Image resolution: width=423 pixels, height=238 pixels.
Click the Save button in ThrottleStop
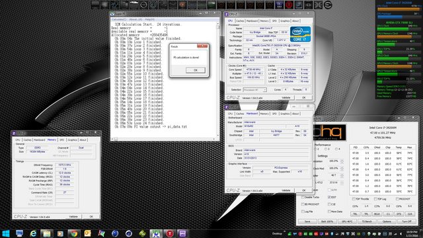[307, 221]
